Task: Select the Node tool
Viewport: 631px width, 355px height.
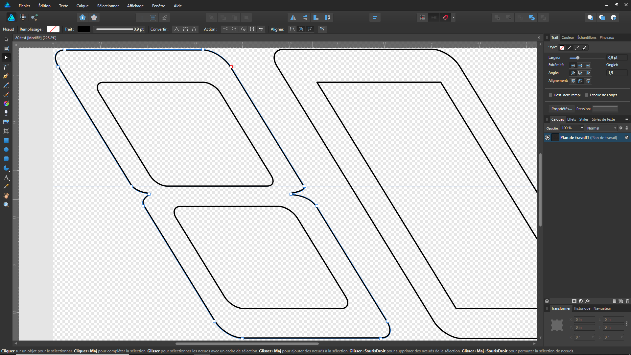Action: (6, 58)
